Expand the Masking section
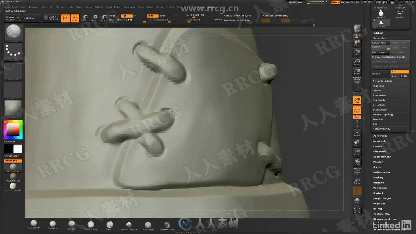Viewport: 416px width, 234px height. pos(378,177)
